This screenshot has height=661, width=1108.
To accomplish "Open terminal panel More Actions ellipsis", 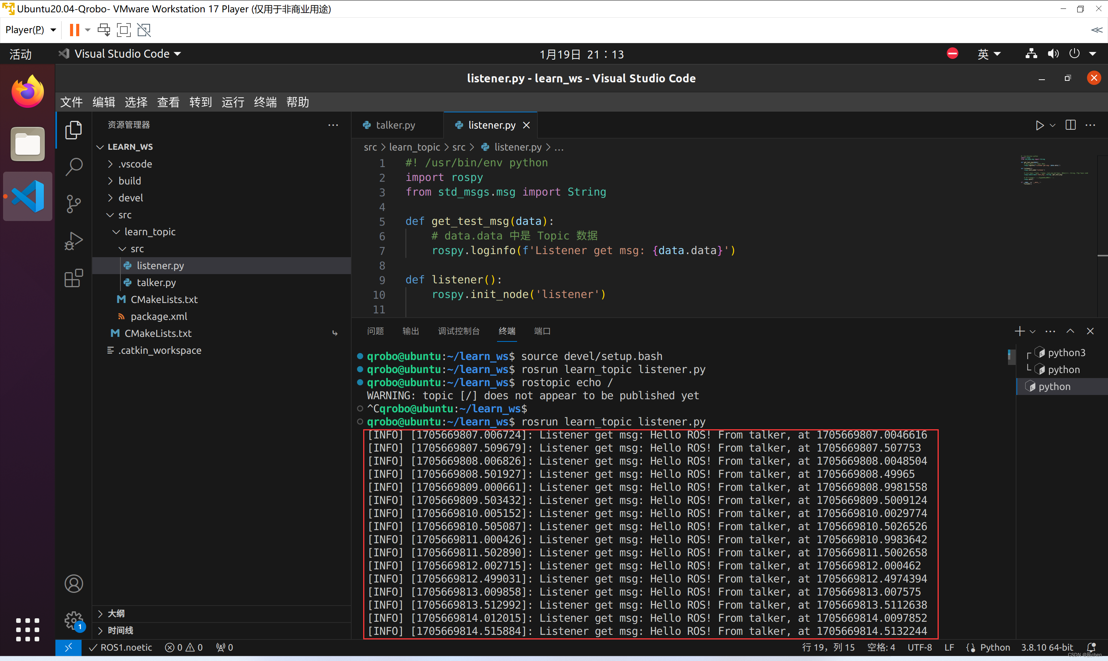I will point(1050,331).
